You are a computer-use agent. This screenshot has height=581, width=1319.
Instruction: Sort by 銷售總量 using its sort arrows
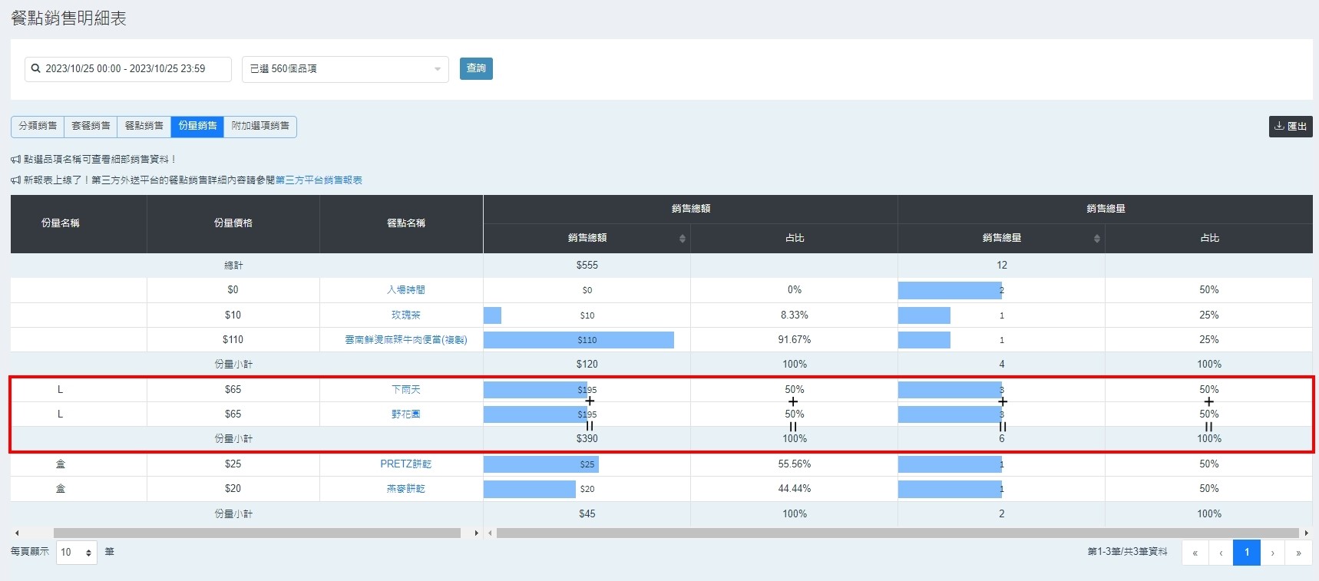click(1096, 239)
